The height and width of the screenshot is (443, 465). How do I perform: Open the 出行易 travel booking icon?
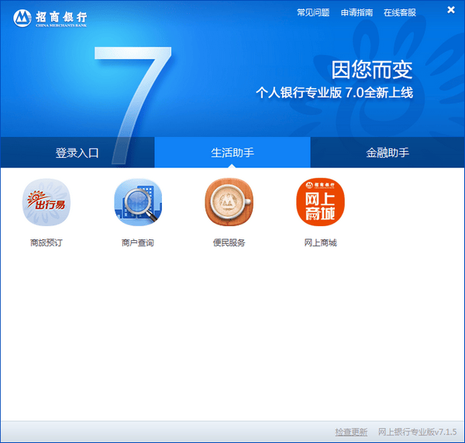pyautogui.click(x=46, y=203)
